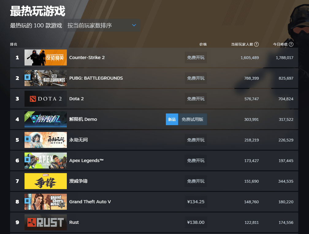Open the 解限机 Demo cover thumbnail
Viewport: 309px width, 234px height.
45,119
